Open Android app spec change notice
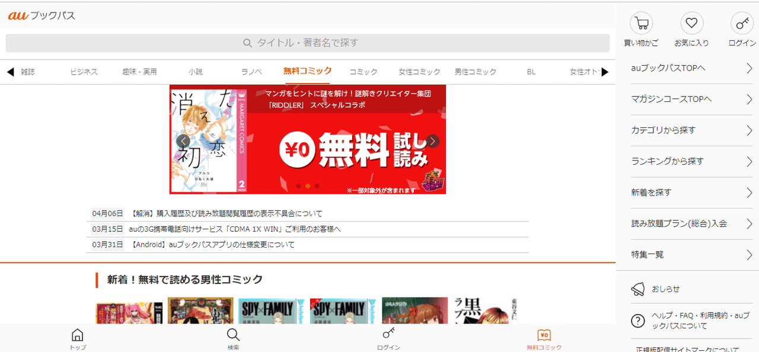Screen dimensions: 759x352 (x=212, y=245)
